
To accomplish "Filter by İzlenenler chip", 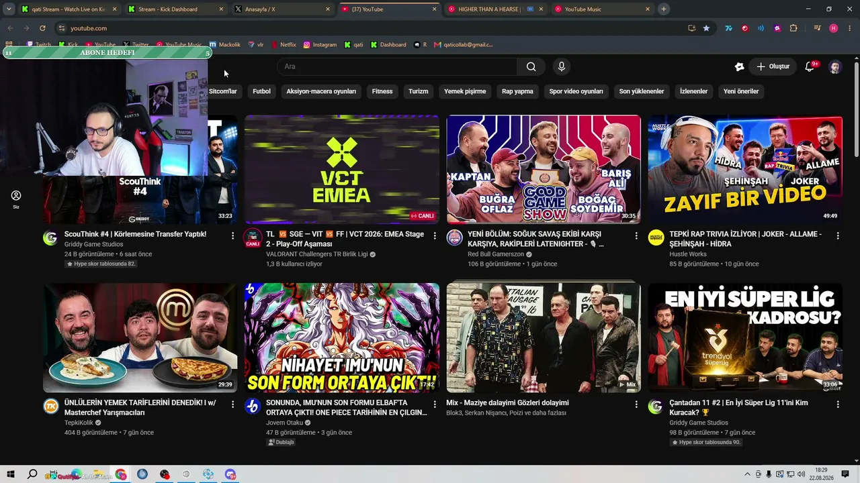I will (693, 91).
